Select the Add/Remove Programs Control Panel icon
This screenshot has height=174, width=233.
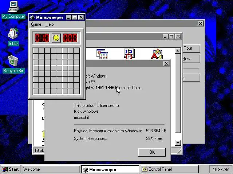click(102, 54)
